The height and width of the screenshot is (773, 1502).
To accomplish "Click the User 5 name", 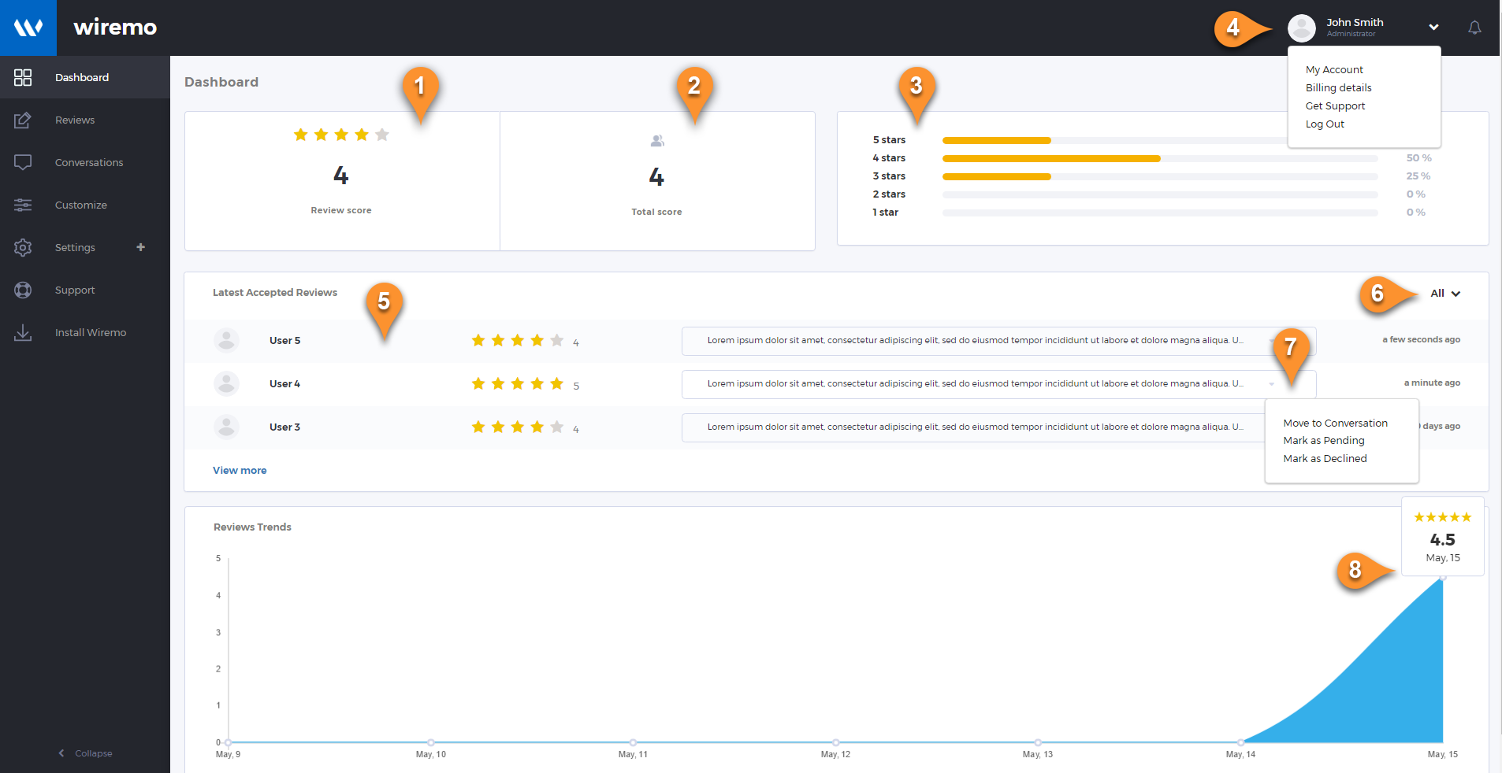I will 284,340.
